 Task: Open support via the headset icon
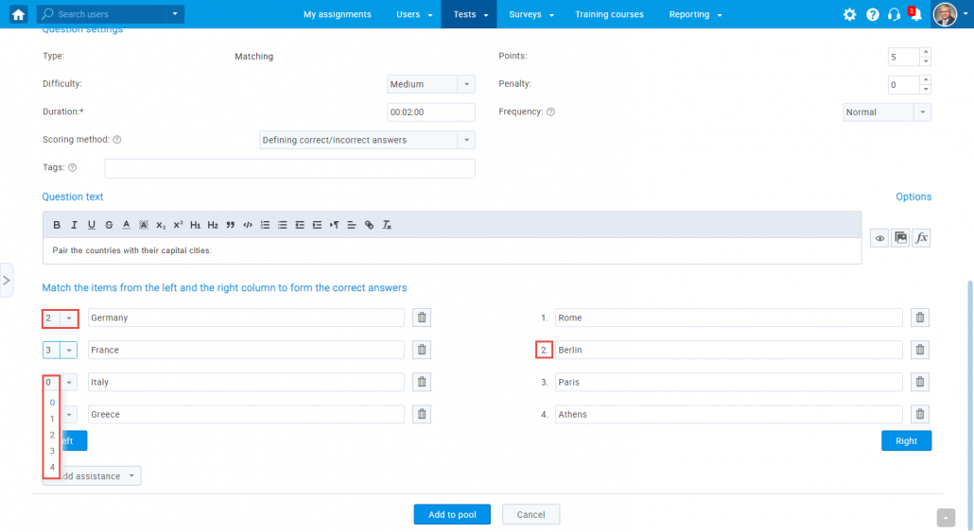tap(894, 15)
